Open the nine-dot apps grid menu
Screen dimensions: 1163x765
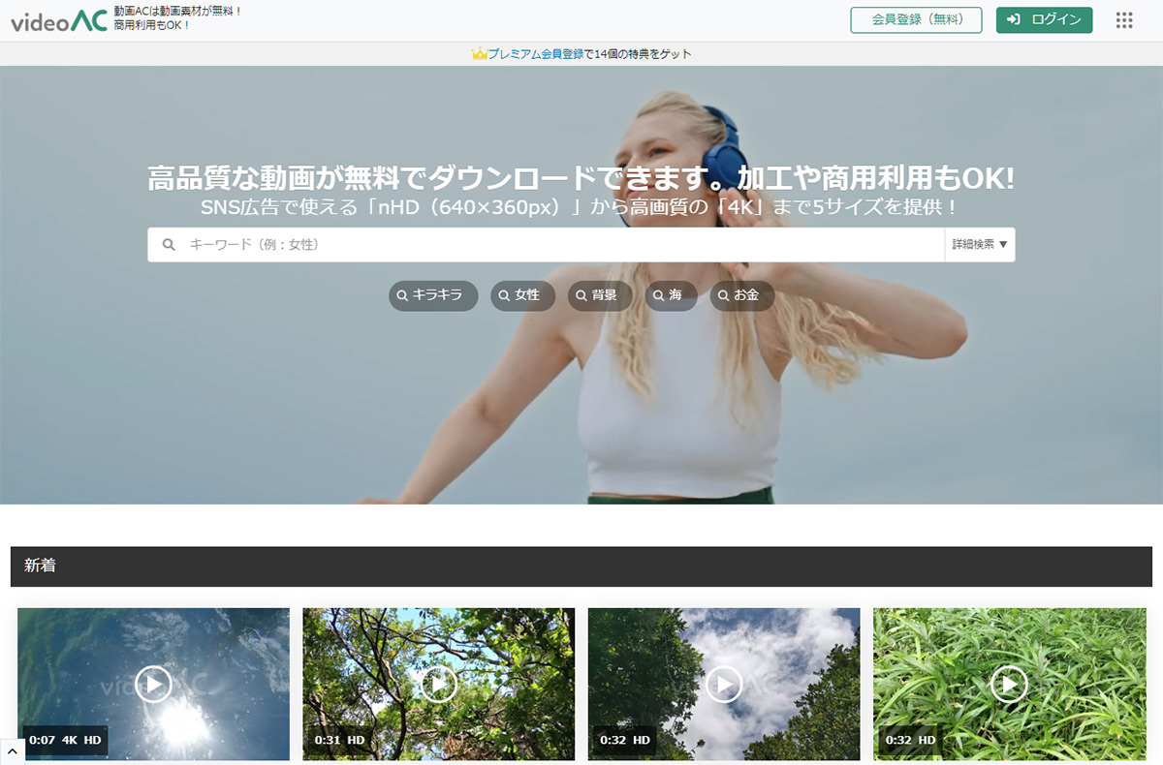coord(1124,20)
